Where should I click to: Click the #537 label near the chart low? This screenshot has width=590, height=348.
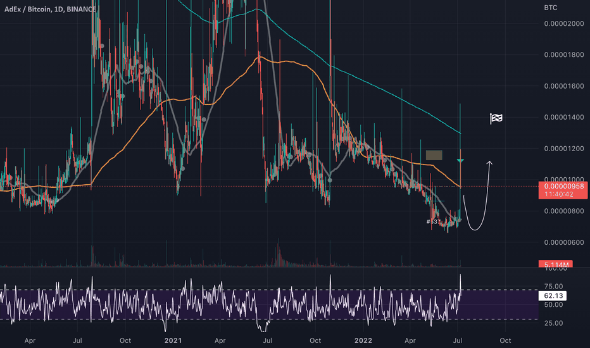433,221
